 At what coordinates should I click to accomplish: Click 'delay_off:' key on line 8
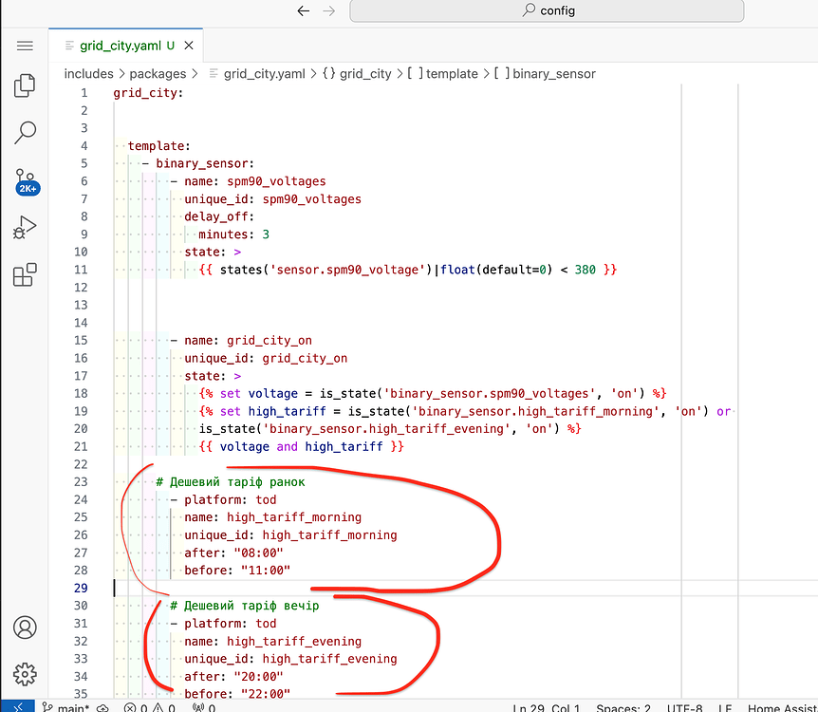(219, 216)
